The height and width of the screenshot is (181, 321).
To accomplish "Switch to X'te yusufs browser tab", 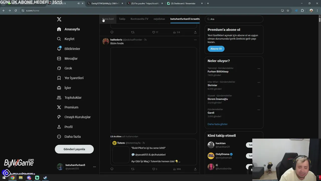I will tap(145, 4).
